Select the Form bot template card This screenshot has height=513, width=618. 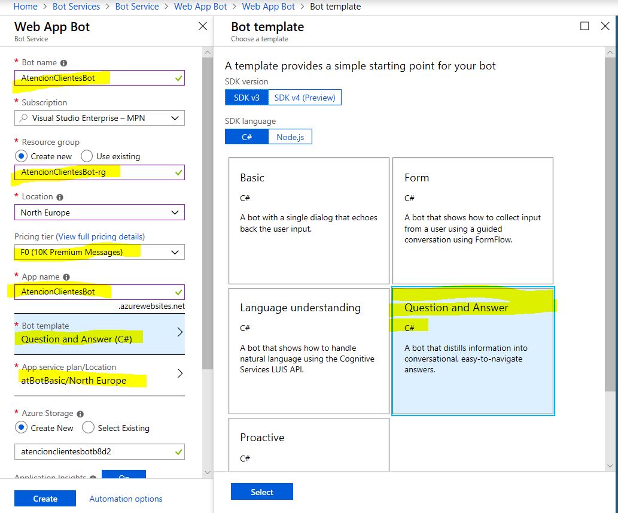coord(473,221)
